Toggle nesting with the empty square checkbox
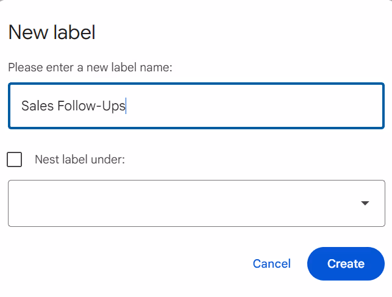This screenshot has width=392, height=297. point(15,160)
